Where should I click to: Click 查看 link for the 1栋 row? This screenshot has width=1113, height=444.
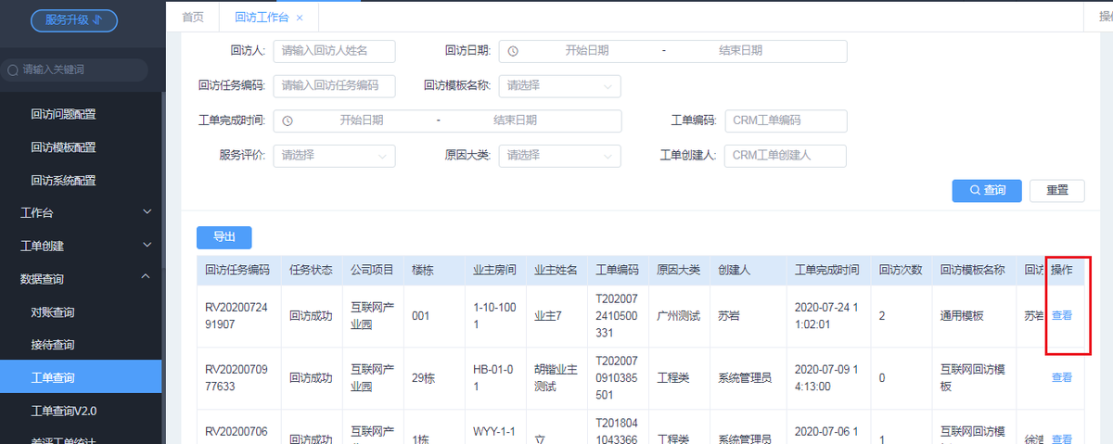[x=1062, y=439]
